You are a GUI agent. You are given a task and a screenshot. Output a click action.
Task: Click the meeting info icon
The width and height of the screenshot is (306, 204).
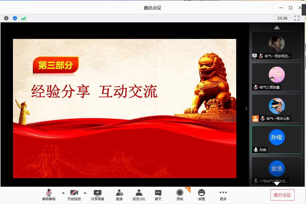6,18
